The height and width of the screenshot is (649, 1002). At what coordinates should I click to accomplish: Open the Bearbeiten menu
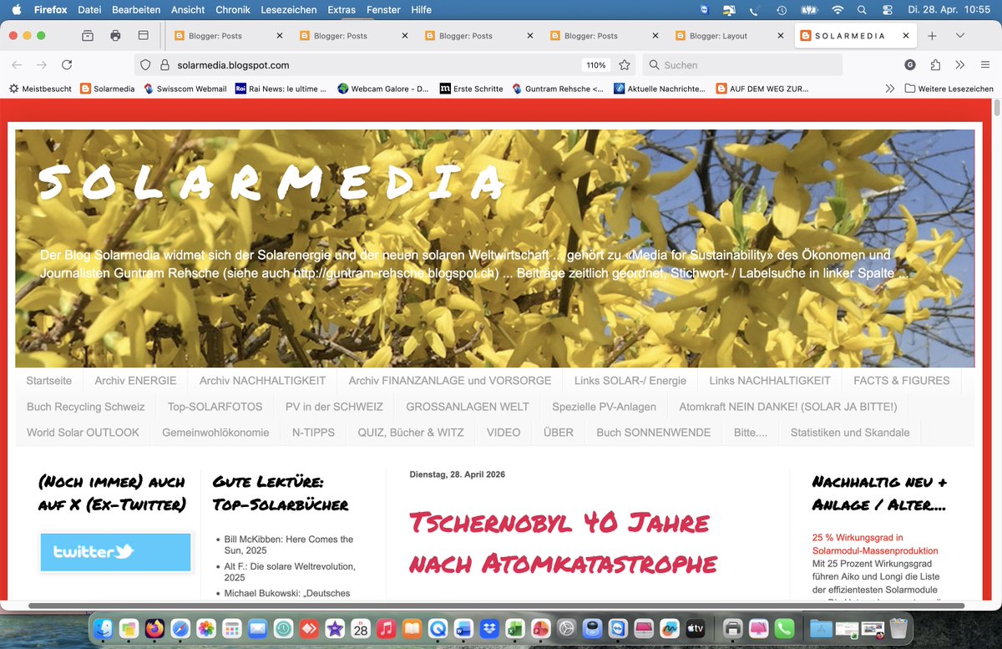136,10
